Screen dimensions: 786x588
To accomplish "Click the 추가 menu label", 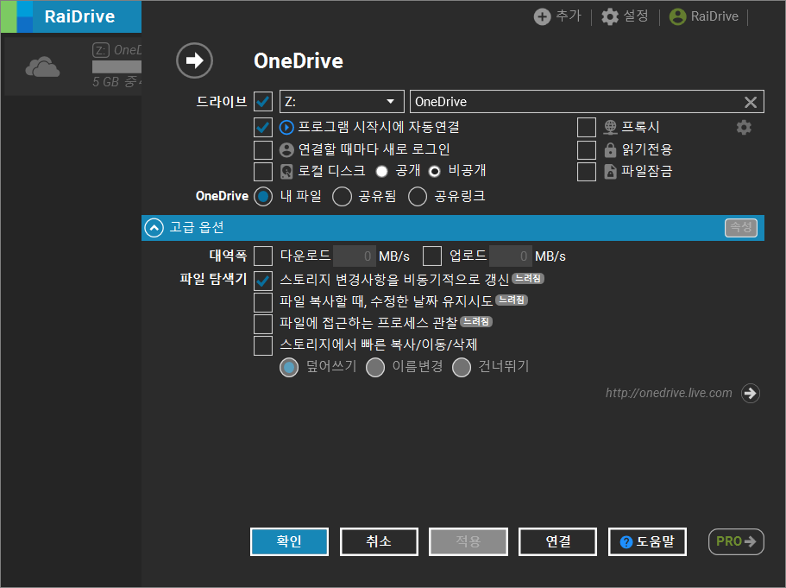I will coord(569,16).
